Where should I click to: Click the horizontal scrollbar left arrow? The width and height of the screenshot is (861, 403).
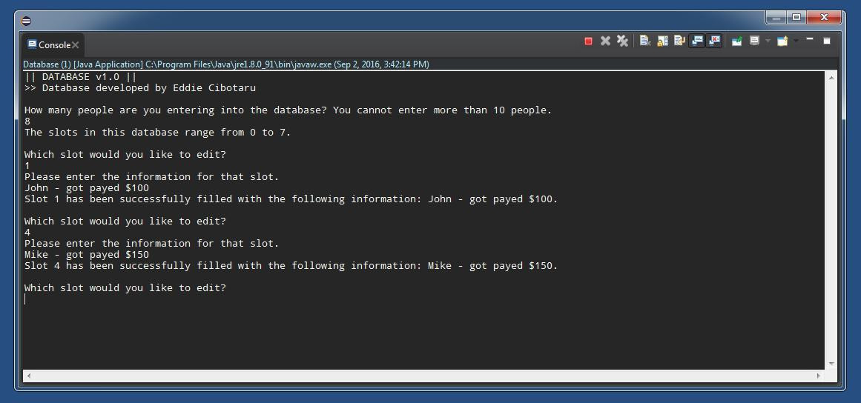click(x=29, y=376)
